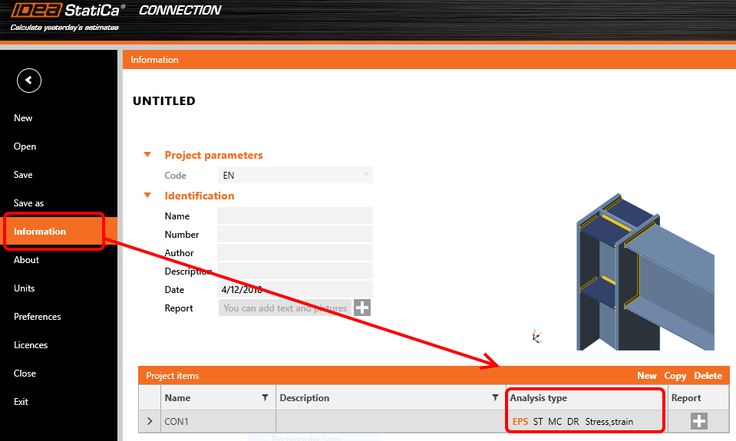Viewport: 736px width, 441px height.
Task: Select Open in the side menu
Action: [x=25, y=146]
